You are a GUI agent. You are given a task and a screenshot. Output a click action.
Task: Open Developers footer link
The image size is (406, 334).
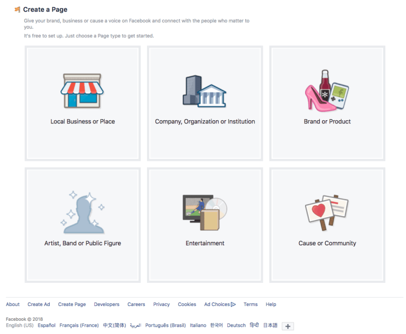106,304
